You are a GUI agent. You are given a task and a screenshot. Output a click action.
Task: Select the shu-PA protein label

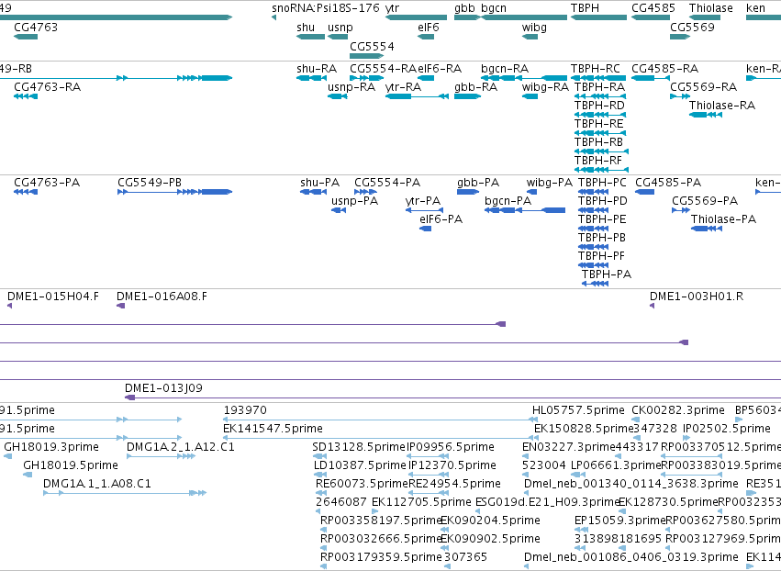point(319,183)
